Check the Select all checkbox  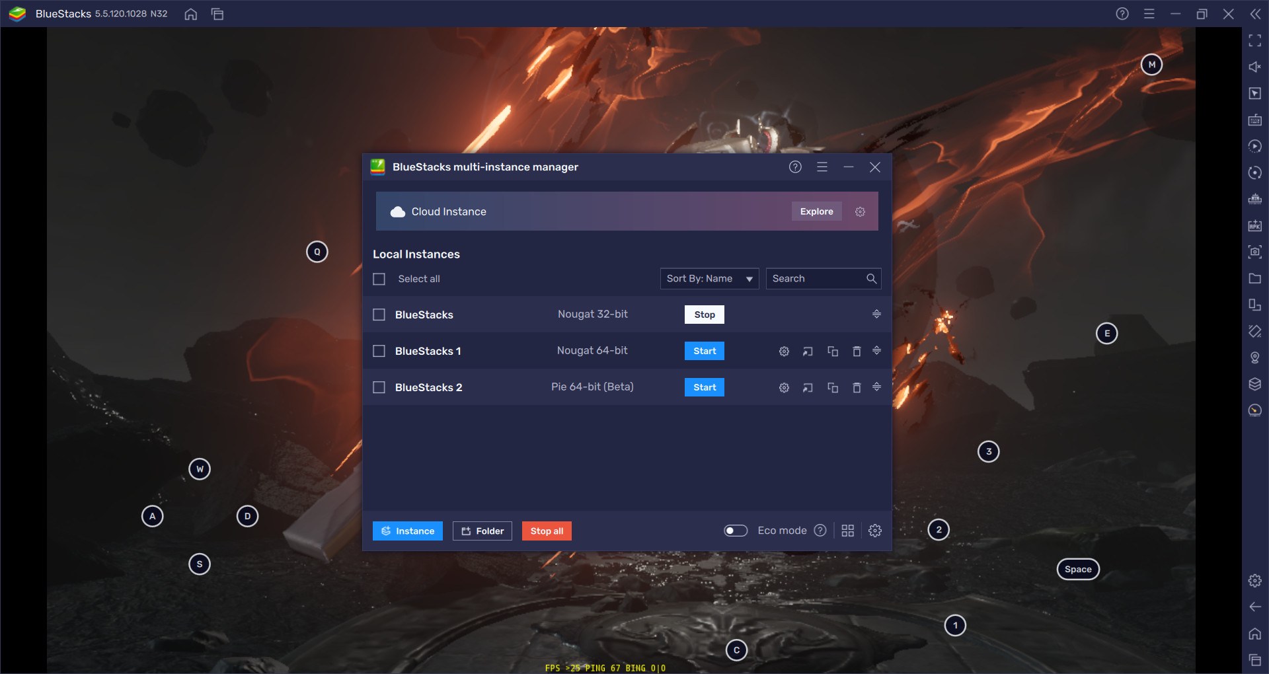[379, 279]
